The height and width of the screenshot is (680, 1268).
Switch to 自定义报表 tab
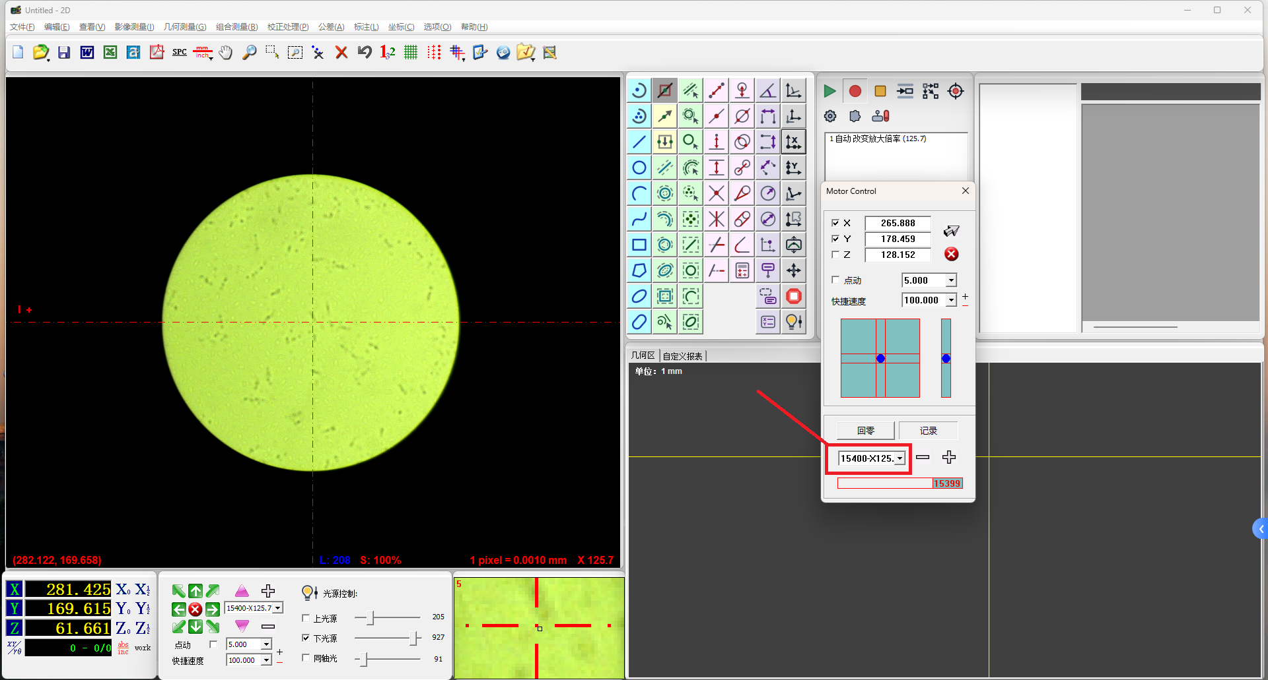click(683, 356)
